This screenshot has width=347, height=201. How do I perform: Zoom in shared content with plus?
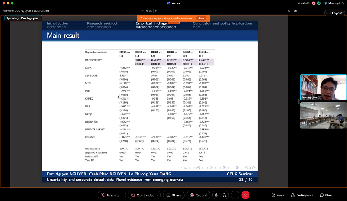pyautogui.click(x=156, y=11)
